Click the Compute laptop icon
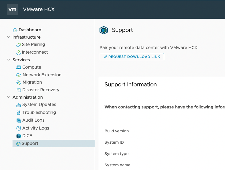 19,67
